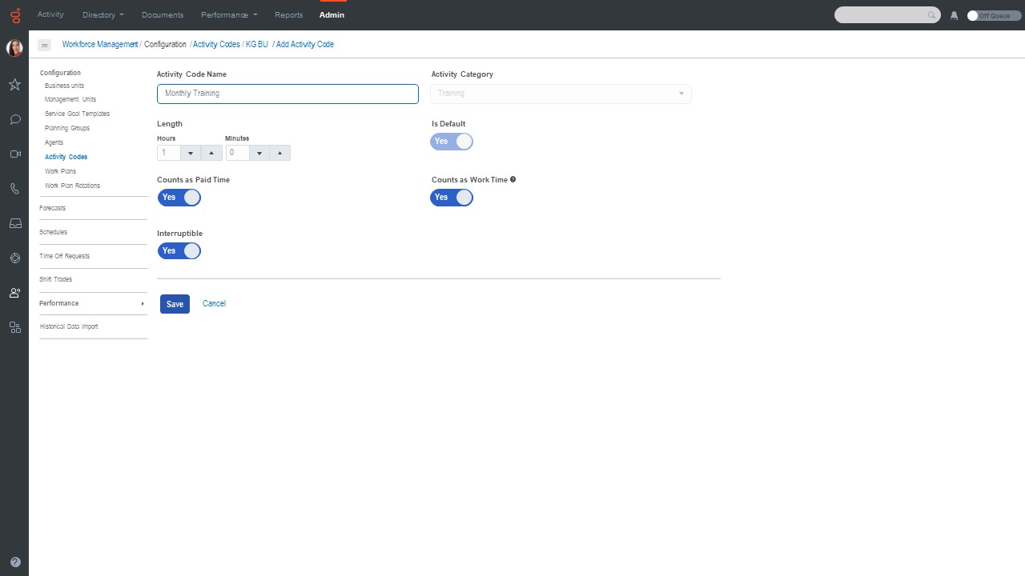Open the Shift Trades section

(56, 279)
